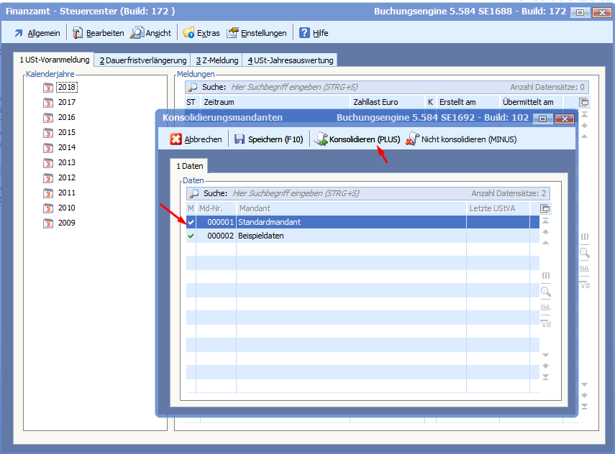Click search field in Konsolidierungsmandanten dialog
615x454 pixels.
point(345,193)
